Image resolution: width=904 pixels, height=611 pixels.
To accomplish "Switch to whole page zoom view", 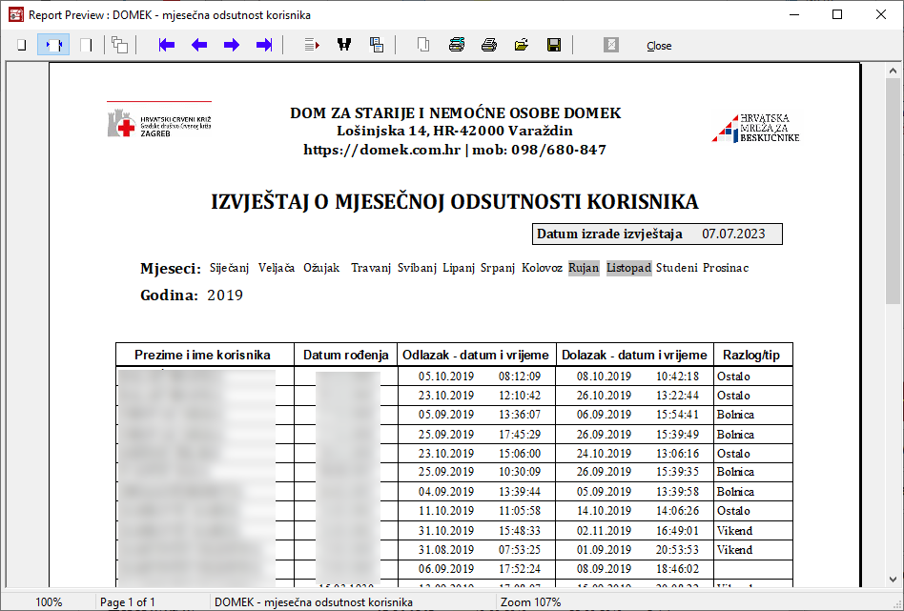I will coord(21,45).
